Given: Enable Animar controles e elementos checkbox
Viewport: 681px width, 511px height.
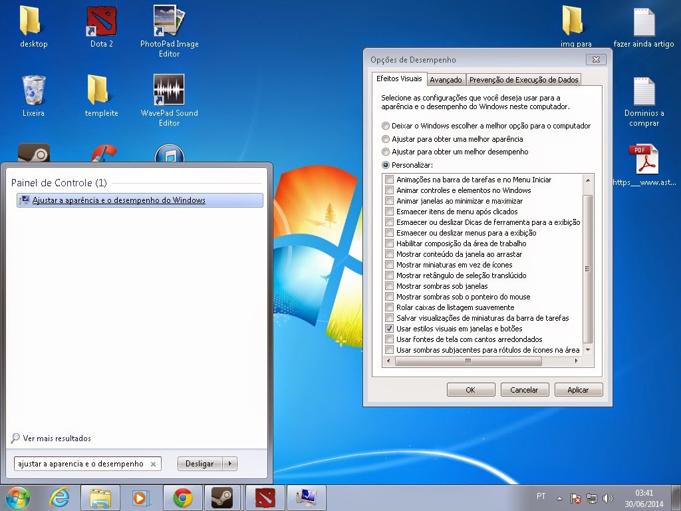Looking at the screenshot, I should (x=390, y=190).
